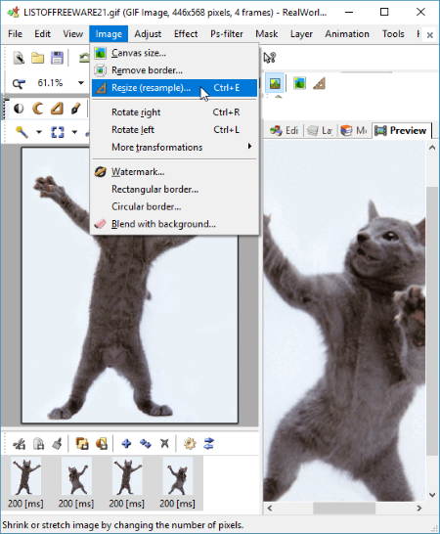Click the half-circle contrast tool icon
Screen dimensions: 440x534
19,109
